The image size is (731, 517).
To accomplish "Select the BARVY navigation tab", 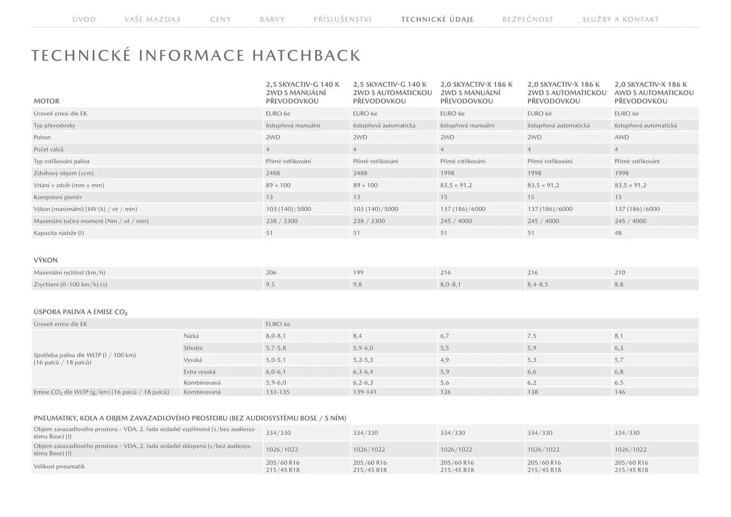I will 272,19.
